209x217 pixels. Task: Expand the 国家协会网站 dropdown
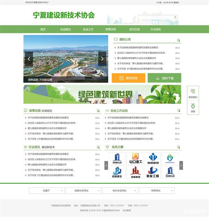83,191
